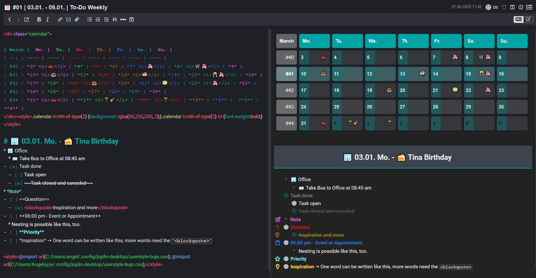Click day 8 with the shopping cart
The image size is (536, 278).
479,57
